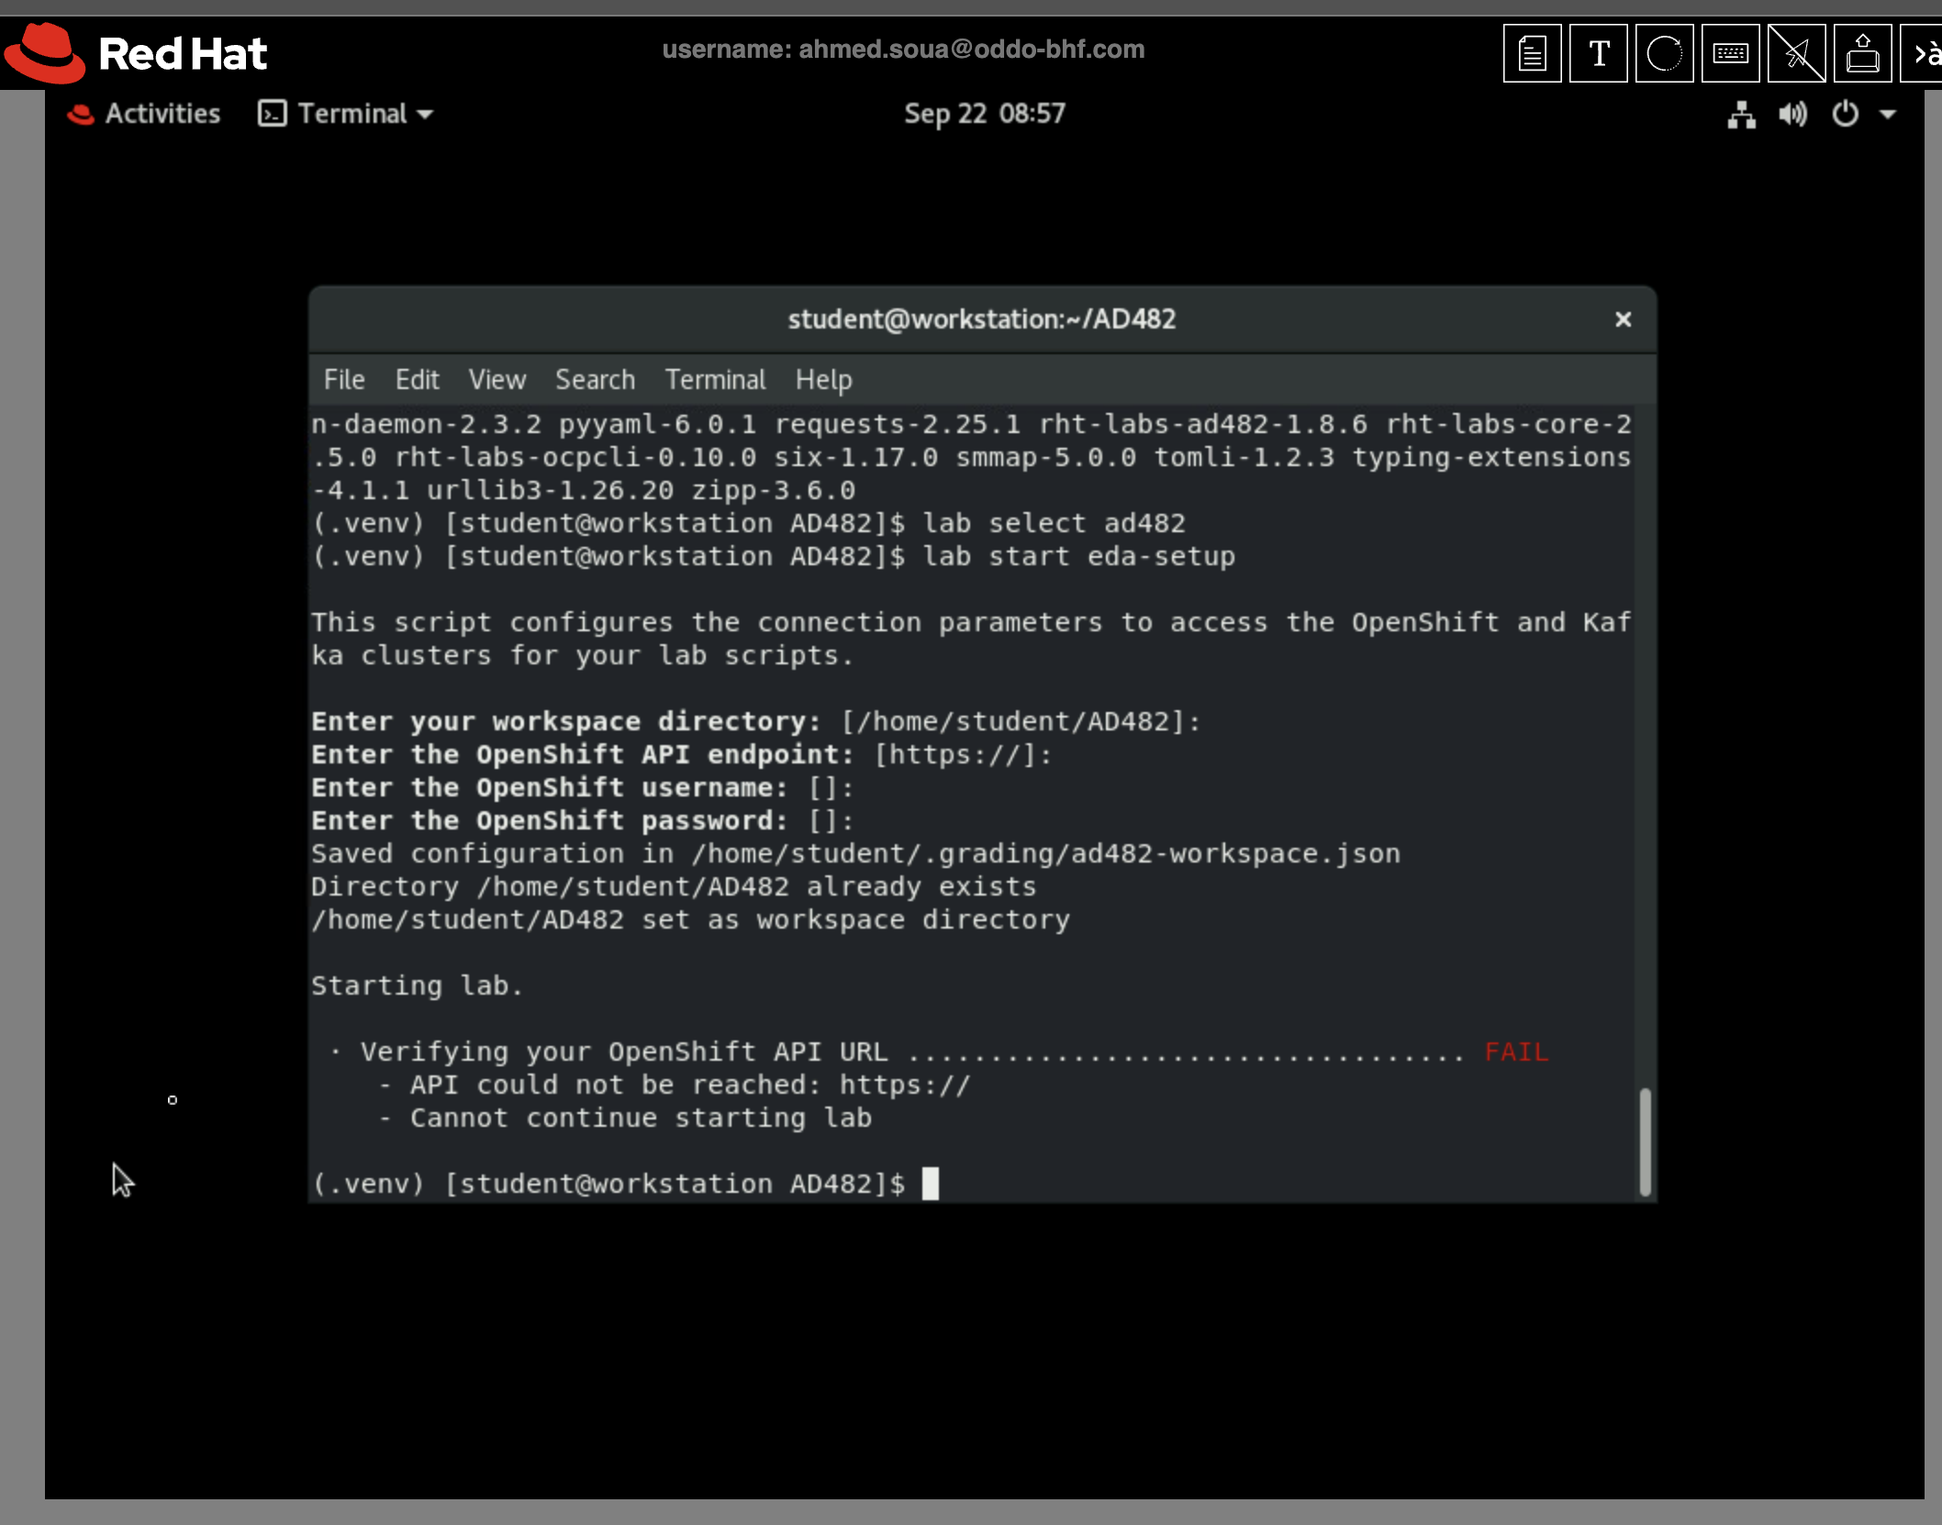Click the network status icon in top bar

1741,115
